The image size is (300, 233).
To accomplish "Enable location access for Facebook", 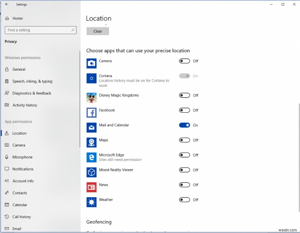I will pyautogui.click(x=184, y=110).
